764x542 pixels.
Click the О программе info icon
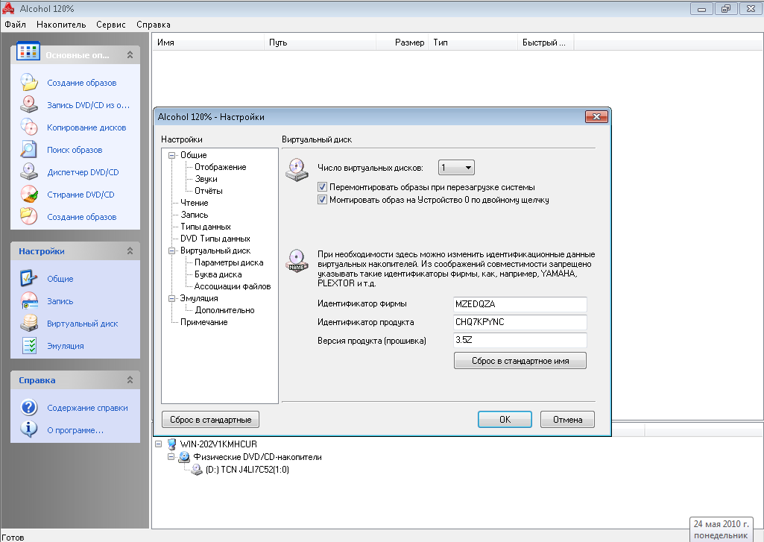click(x=29, y=430)
